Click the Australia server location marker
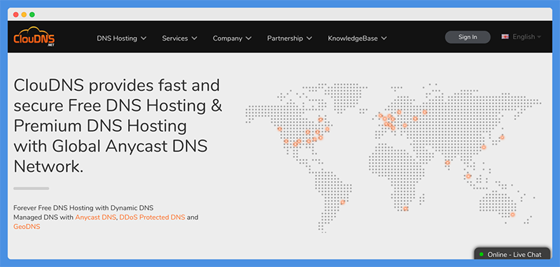Screen dimensions: 560x267 [513, 215]
